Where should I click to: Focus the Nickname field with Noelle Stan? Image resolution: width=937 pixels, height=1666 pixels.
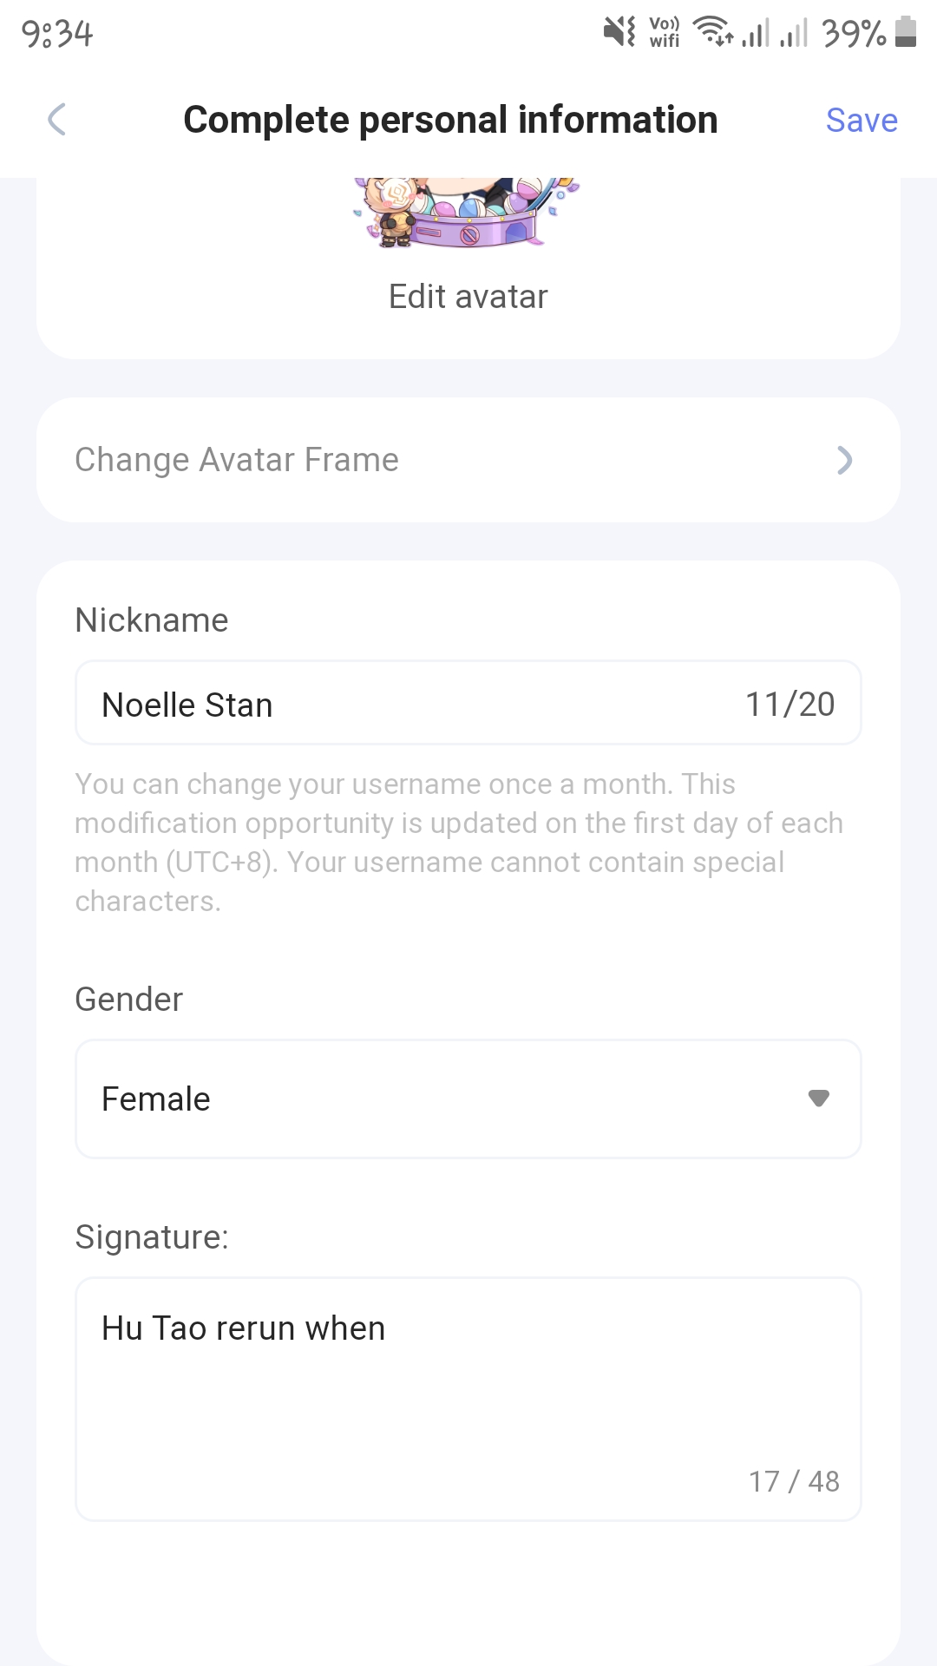point(468,703)
